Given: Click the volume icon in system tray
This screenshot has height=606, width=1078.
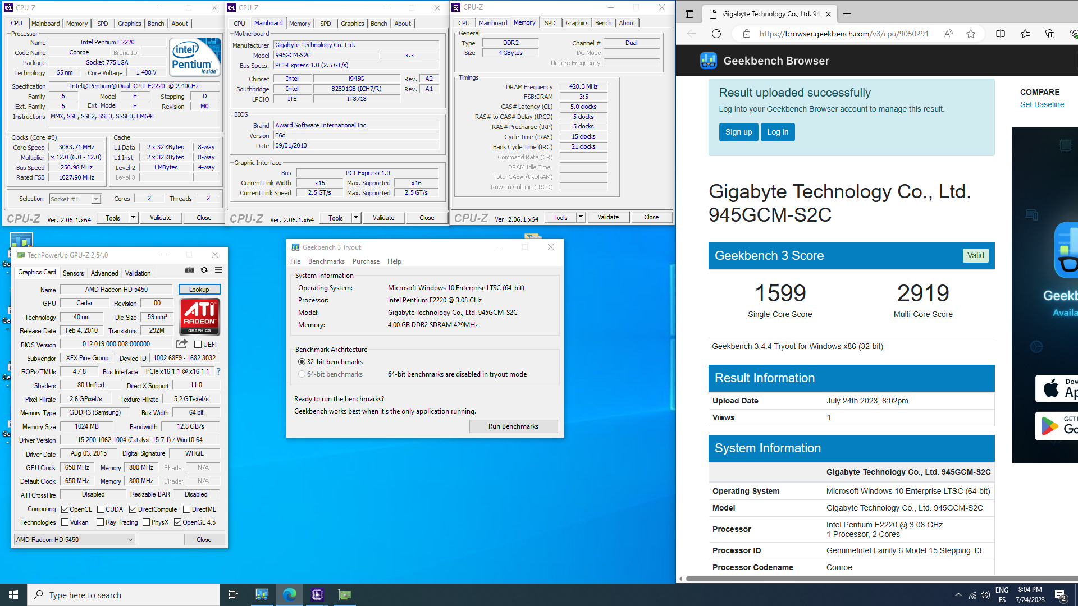Looking at the screenshot, I should (x=985, y=595).
